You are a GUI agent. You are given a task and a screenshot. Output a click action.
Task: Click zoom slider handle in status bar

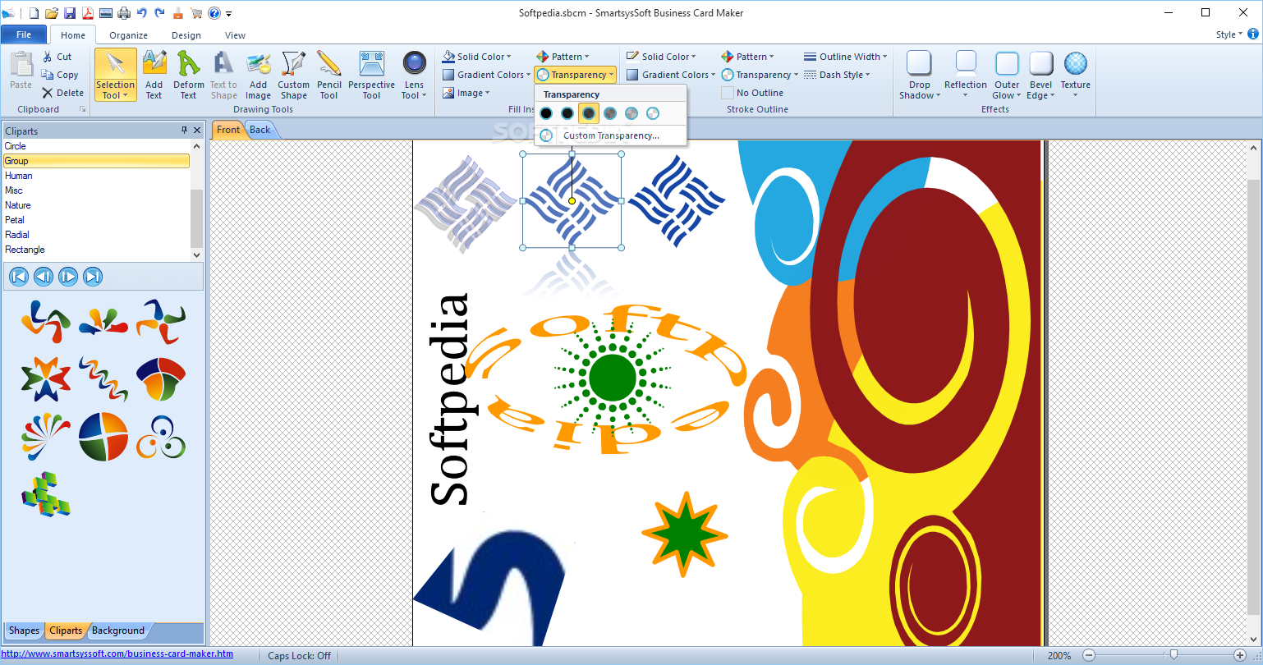click(x=1173, y=654)
